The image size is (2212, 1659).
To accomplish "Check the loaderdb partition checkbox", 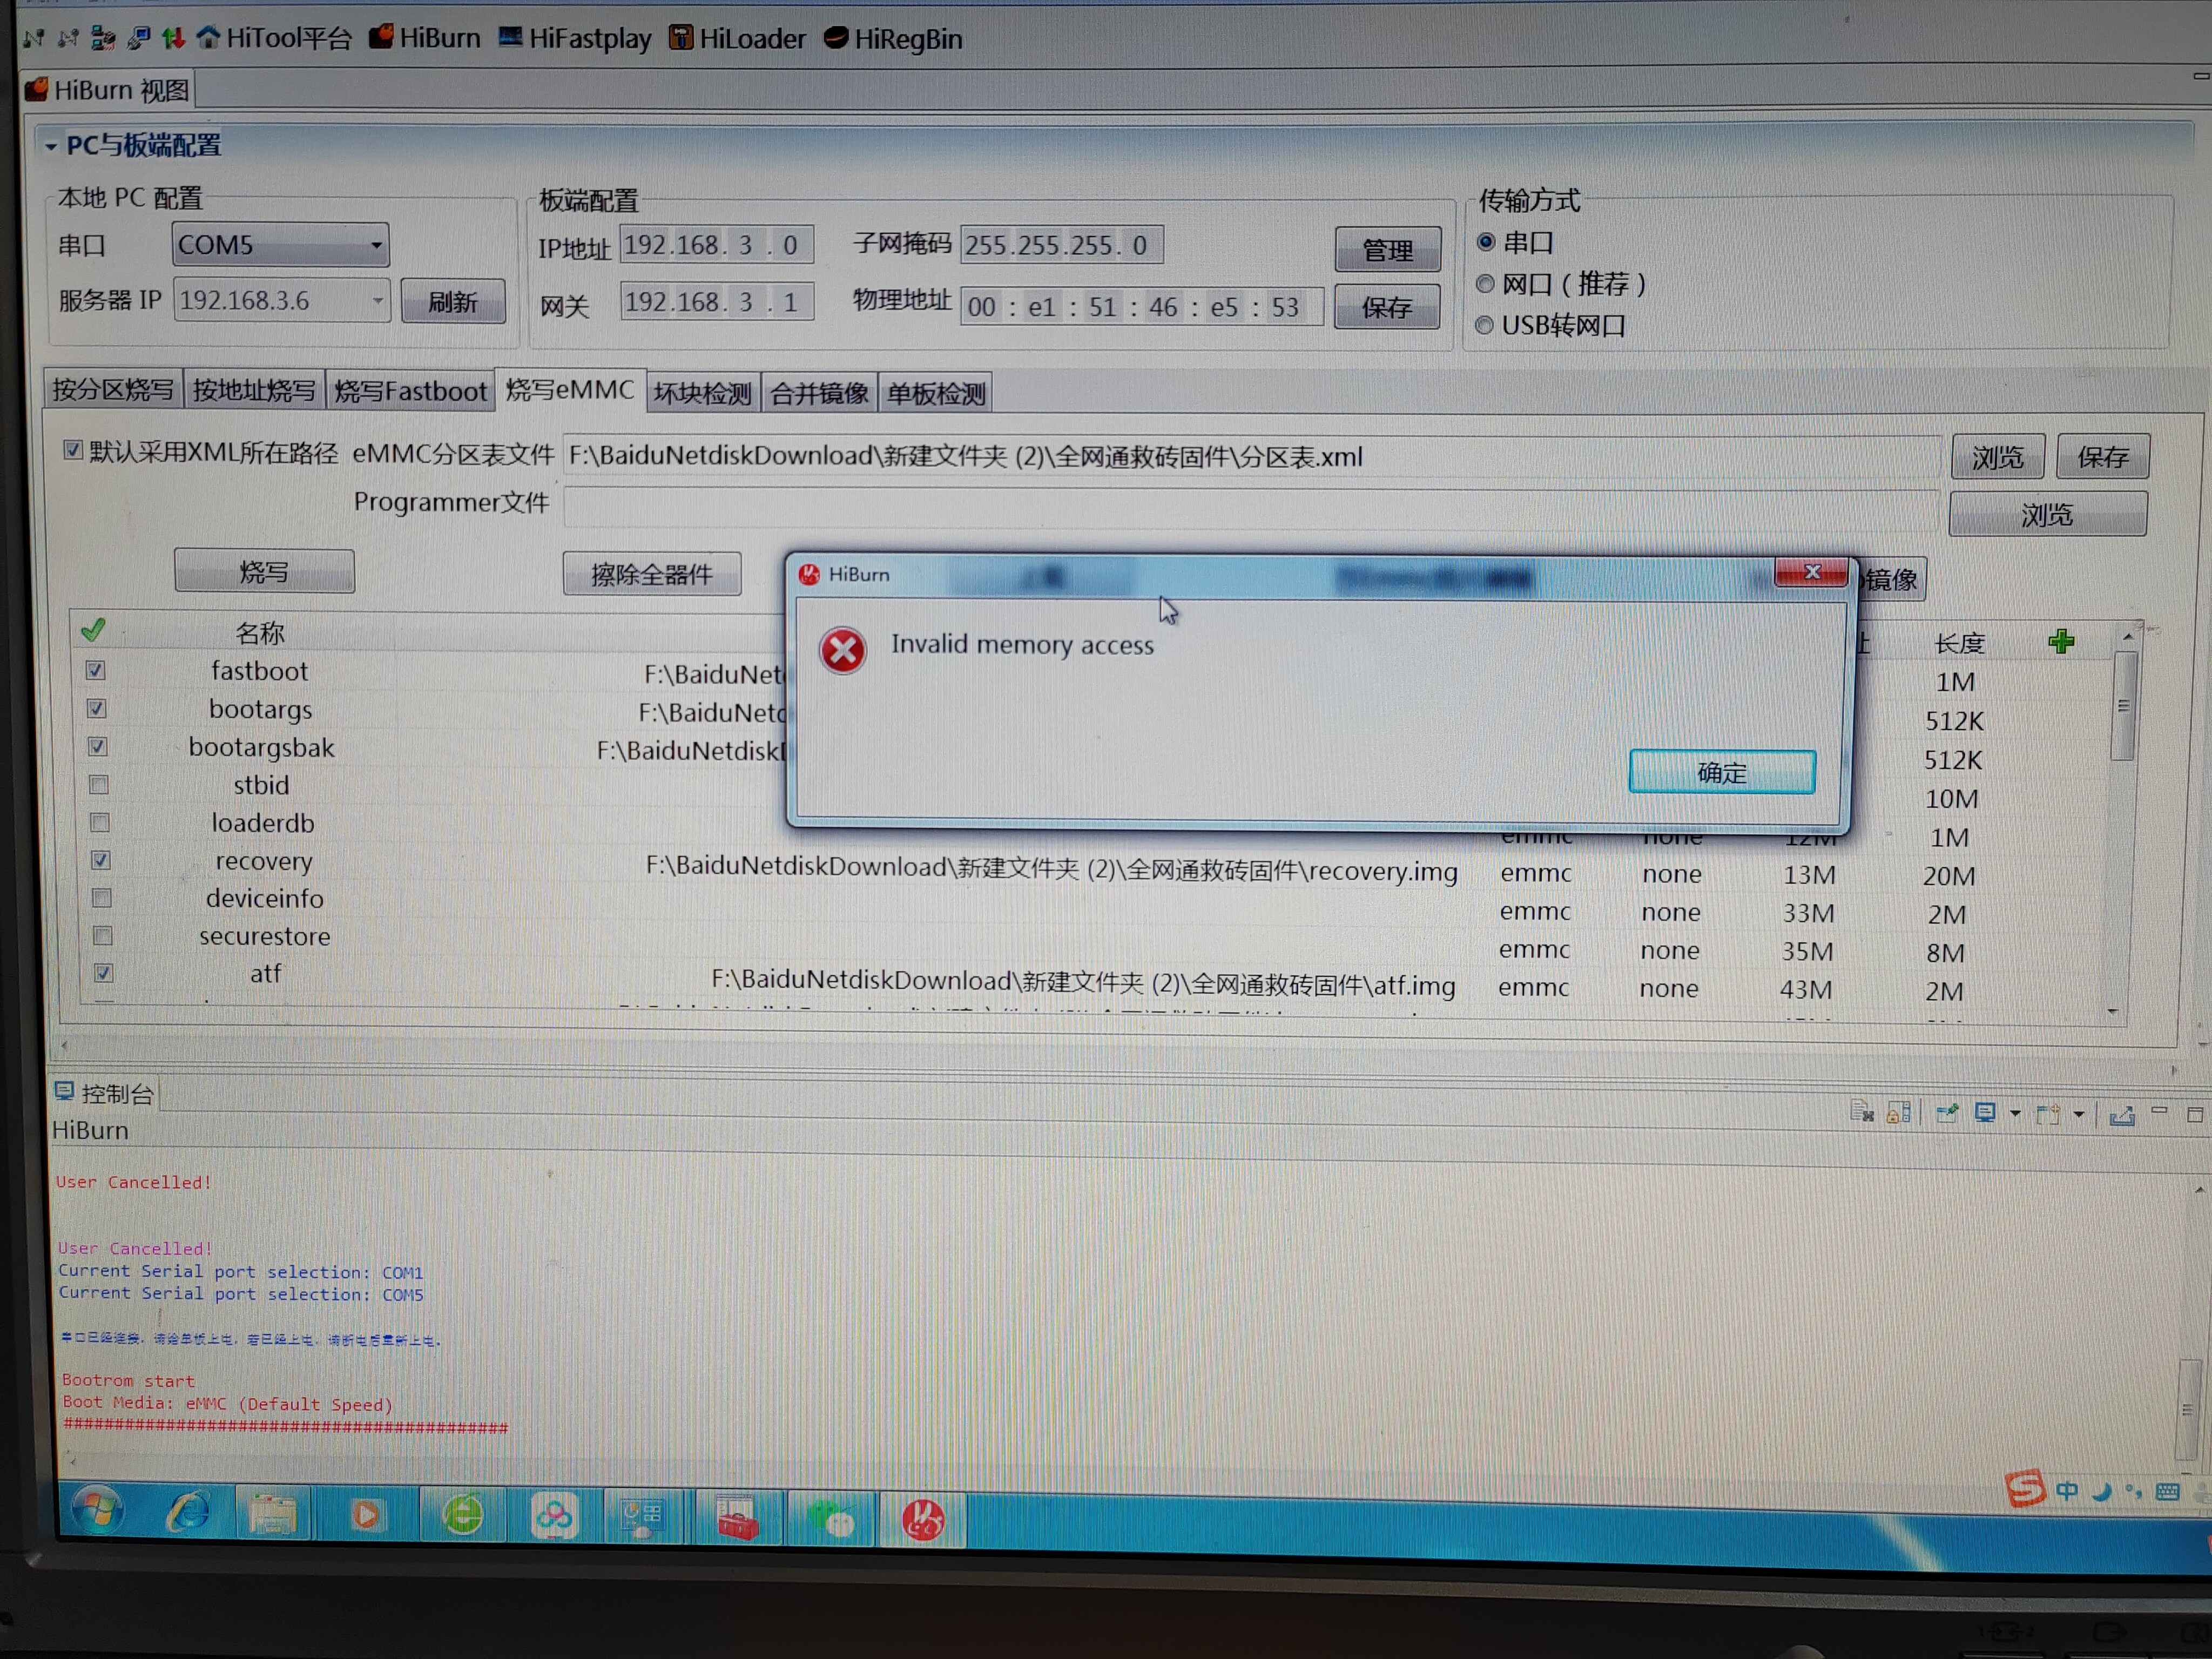I will tap(99, 823).
